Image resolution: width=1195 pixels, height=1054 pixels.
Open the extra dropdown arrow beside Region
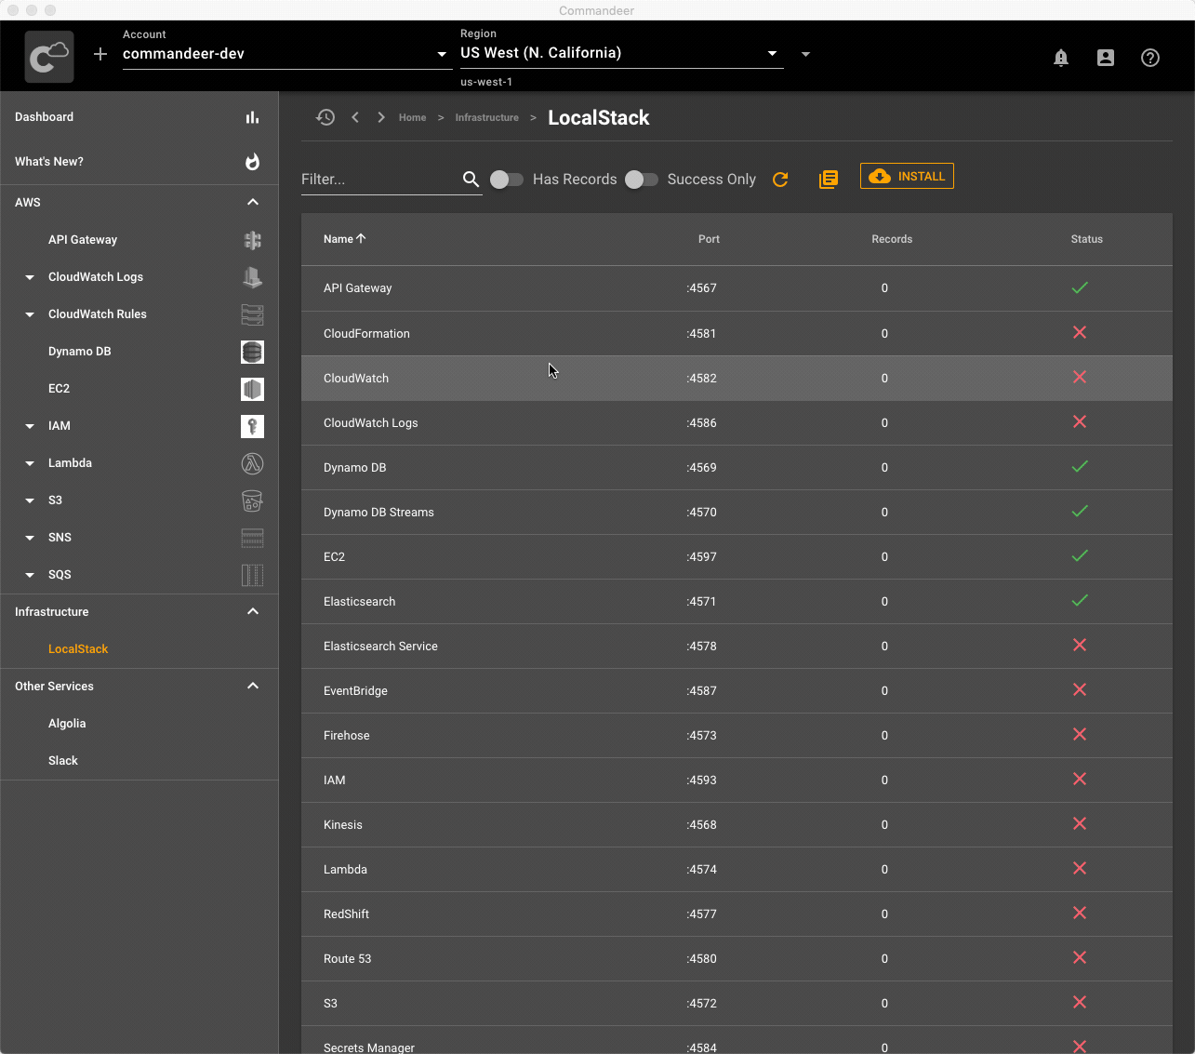click(805, 54)
